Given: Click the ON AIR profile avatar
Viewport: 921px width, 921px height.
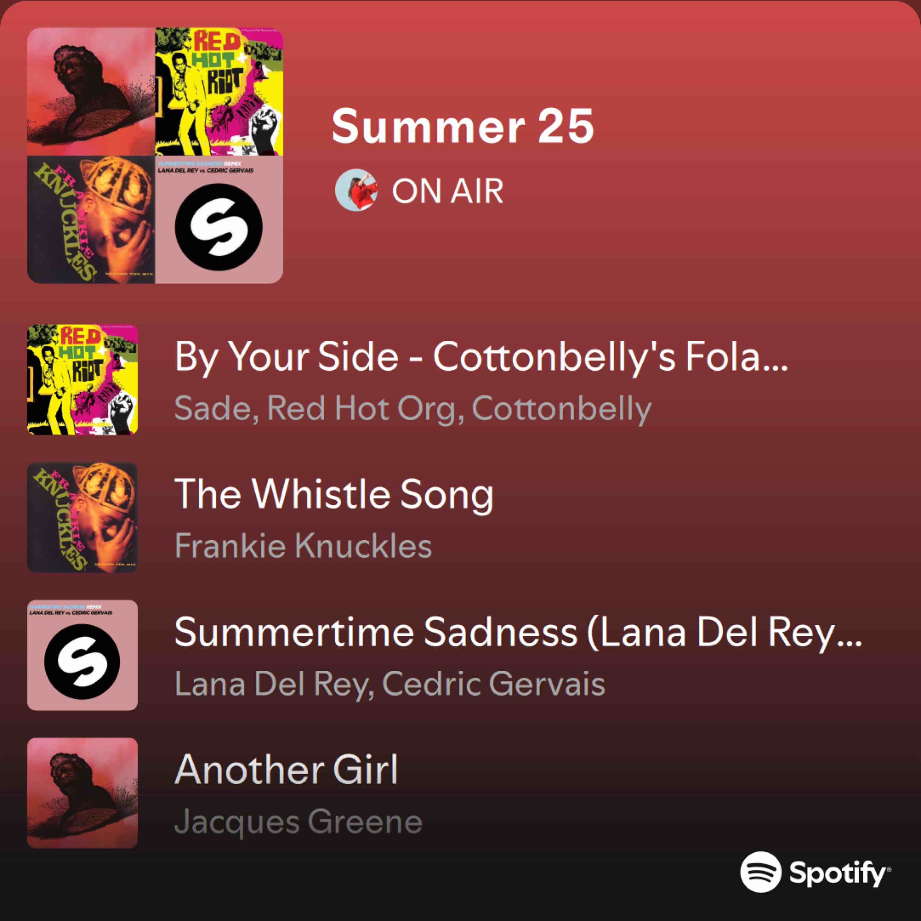Looking at the screenshot, I should (x=356, y=190).
